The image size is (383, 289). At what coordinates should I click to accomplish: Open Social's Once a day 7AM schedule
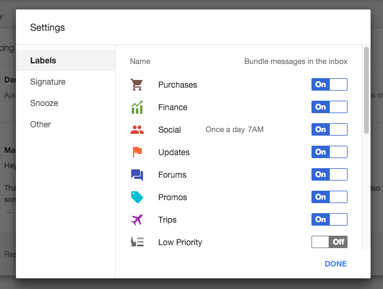[x=235, y=130]
